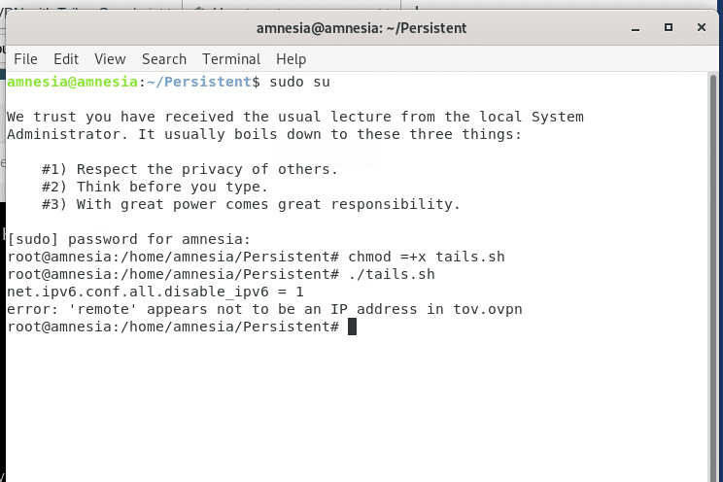Click the '[sudo] password for amnesia:' line
This screenshot has width=723, height=482.
[x=128, y=239]
